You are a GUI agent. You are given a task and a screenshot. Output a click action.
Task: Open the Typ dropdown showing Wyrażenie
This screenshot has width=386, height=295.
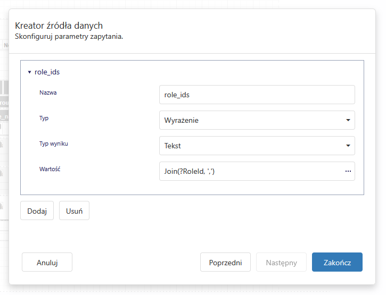click(250, 120)
